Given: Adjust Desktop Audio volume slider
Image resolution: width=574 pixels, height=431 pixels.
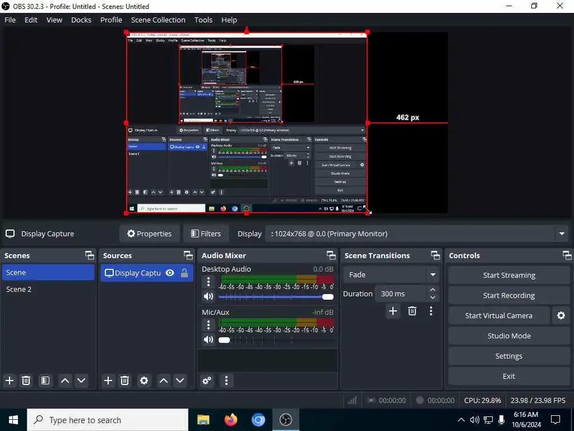Looking at the screenshot, I should click(276, 297).
